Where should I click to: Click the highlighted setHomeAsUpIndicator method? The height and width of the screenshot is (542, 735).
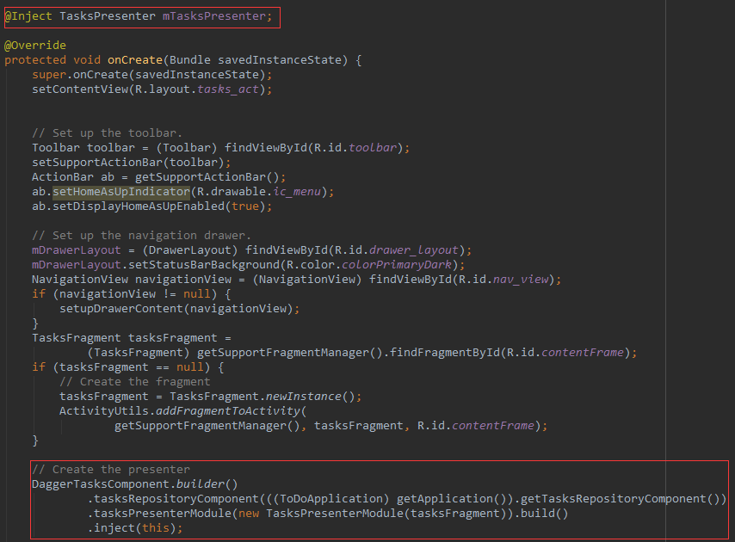coord(121,192)
